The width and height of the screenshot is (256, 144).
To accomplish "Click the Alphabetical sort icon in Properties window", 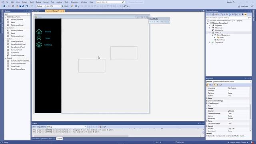I will (x=211, y=85).
